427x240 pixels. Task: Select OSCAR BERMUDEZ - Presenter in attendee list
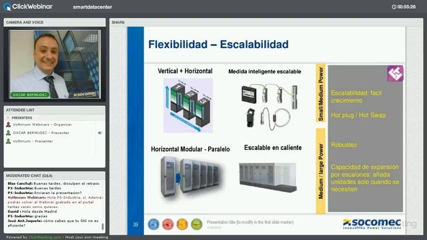point(41,133)
